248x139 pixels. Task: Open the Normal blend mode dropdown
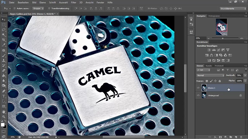pyautogui.click(x=210, y=75)
